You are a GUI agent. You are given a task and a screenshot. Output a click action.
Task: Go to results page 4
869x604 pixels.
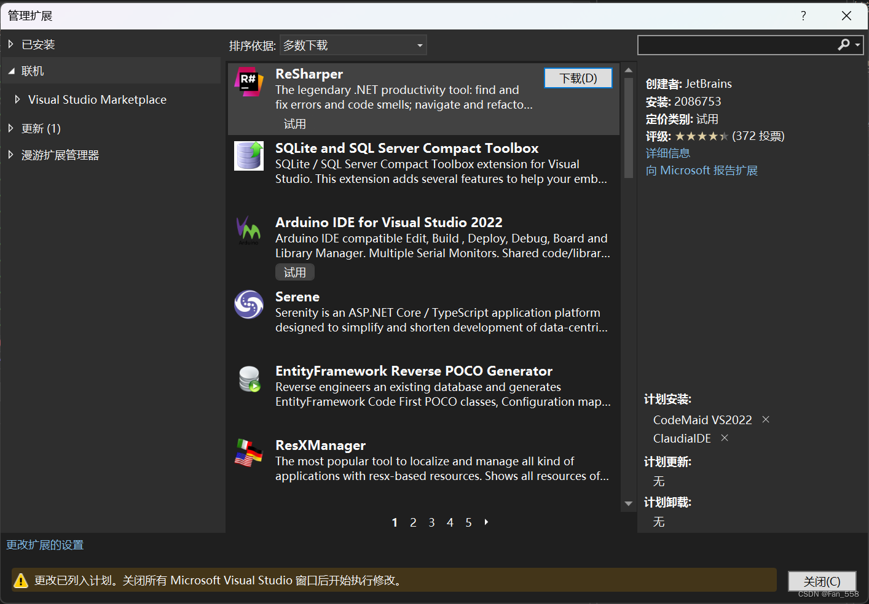(450, 522)
